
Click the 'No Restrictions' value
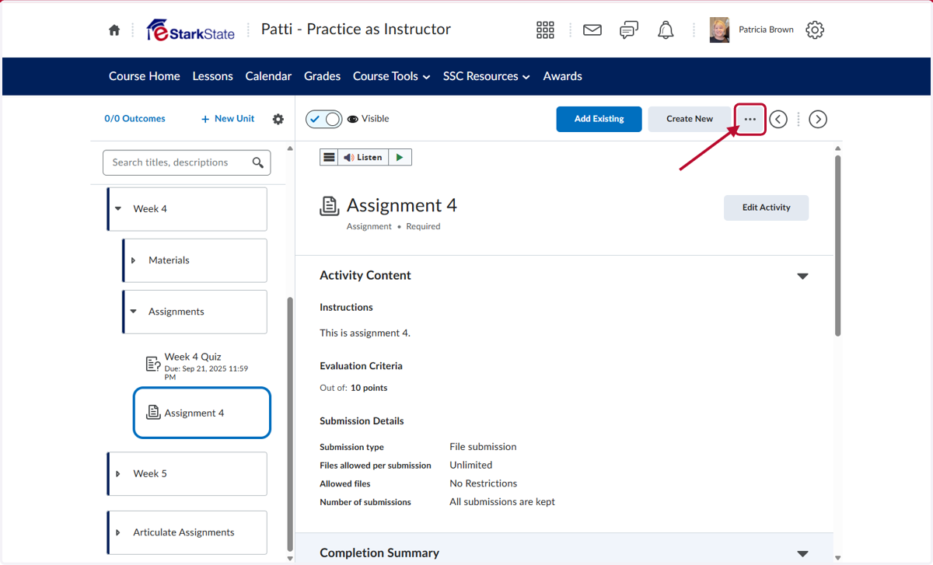[483, 483]
